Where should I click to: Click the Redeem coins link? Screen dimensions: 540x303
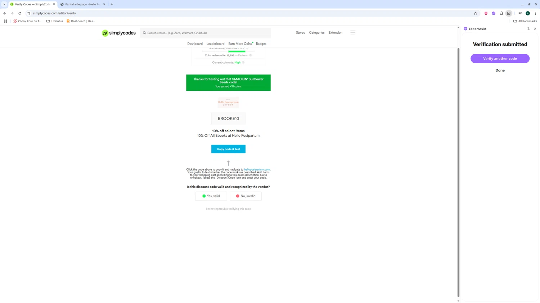pyautogui.click(x=243, y=55)
